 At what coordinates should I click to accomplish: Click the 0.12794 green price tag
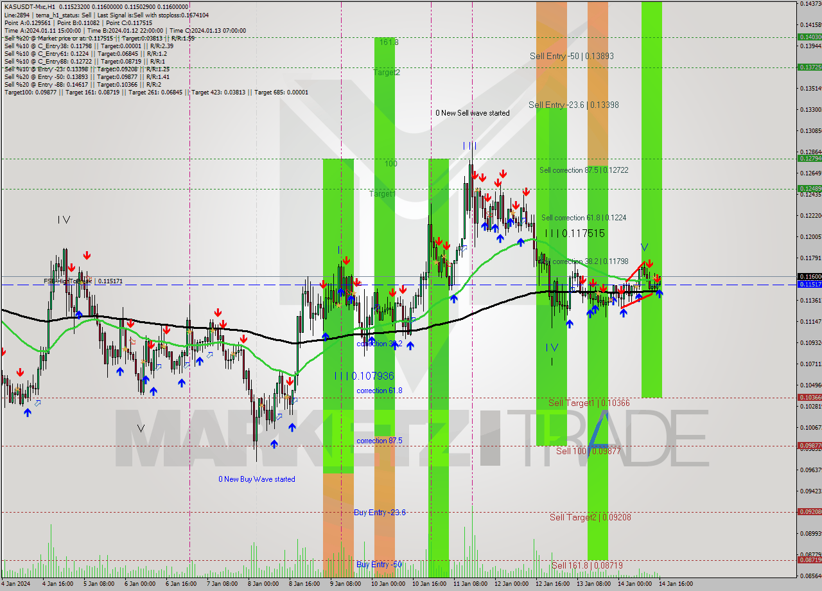(x=809, y=158)
